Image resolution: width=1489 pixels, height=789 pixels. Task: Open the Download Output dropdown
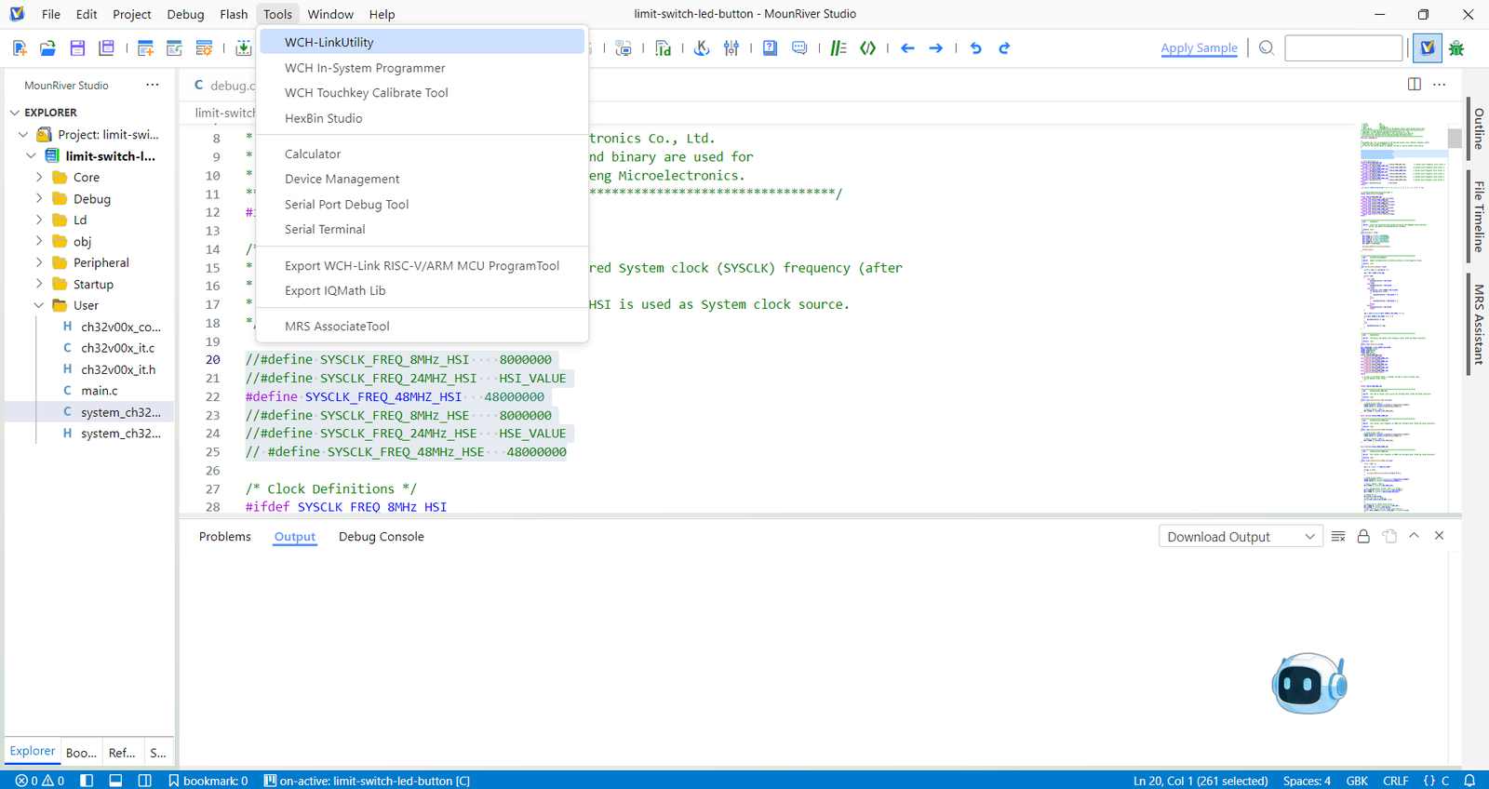click(x=1241, y=537)
